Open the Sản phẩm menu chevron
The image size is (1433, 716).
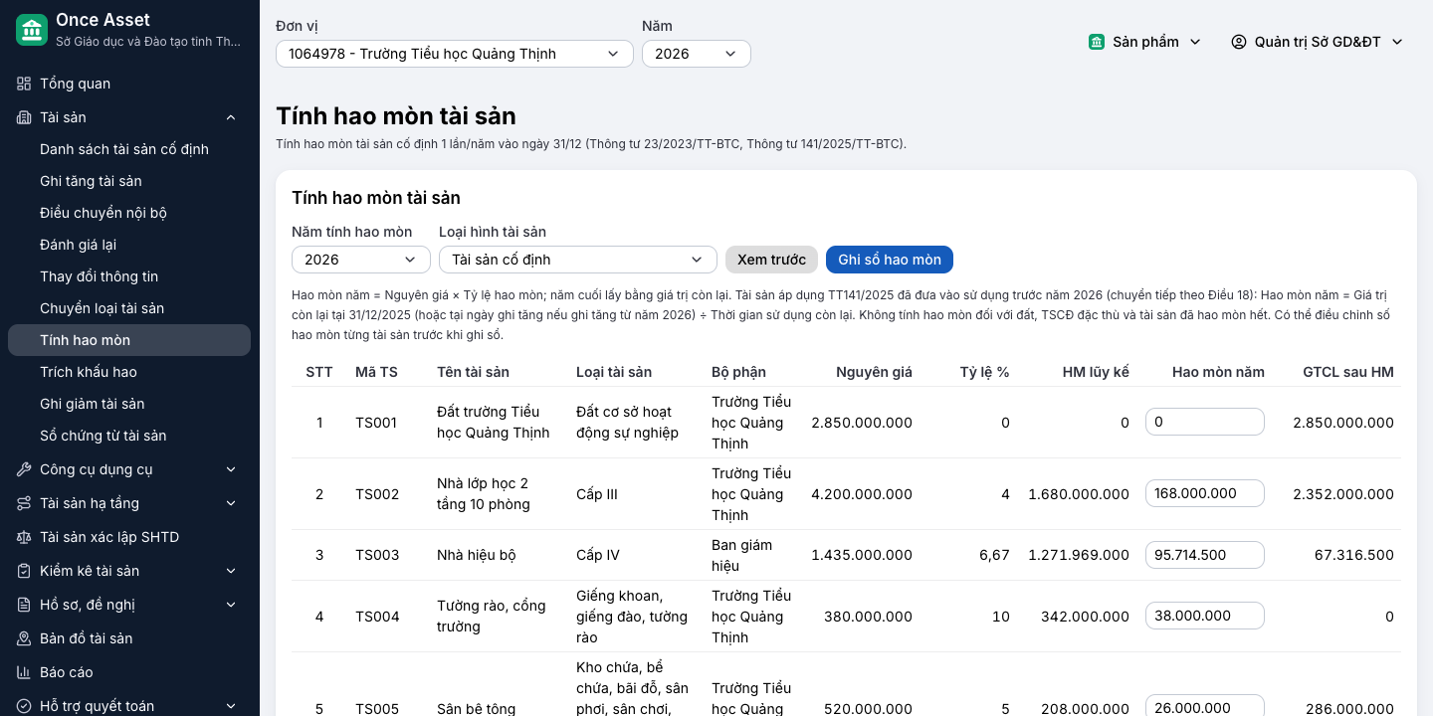[x=1195, y=42]
